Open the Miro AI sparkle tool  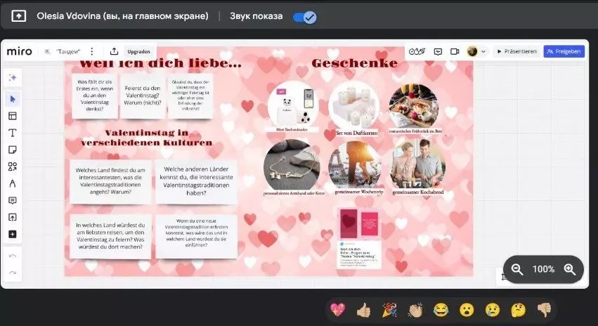(13, 78)
